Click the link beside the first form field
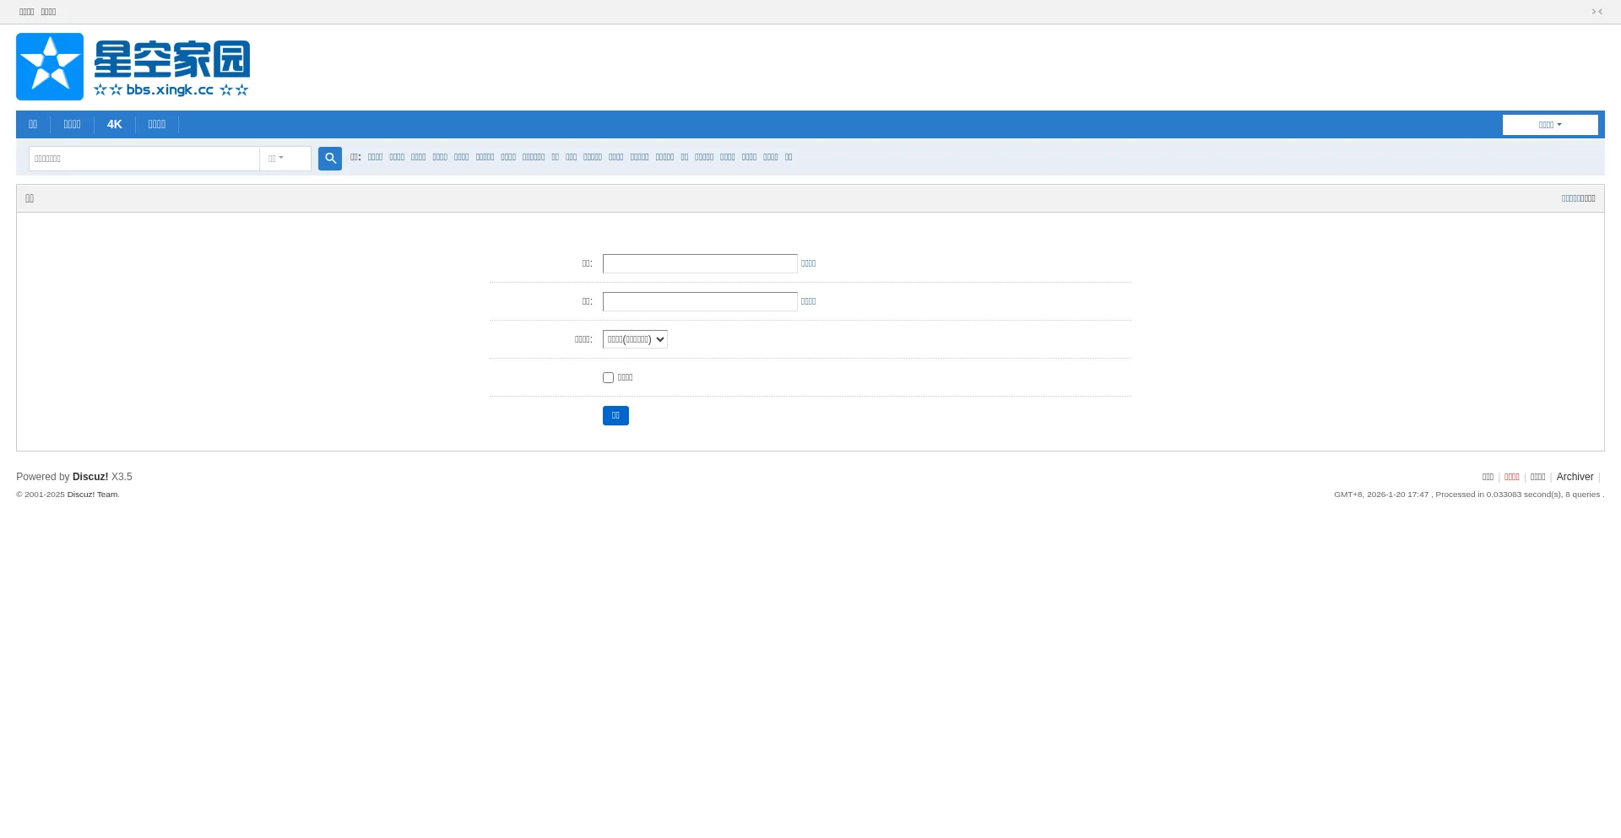The image size is (1621, 838). pos(808,263)
